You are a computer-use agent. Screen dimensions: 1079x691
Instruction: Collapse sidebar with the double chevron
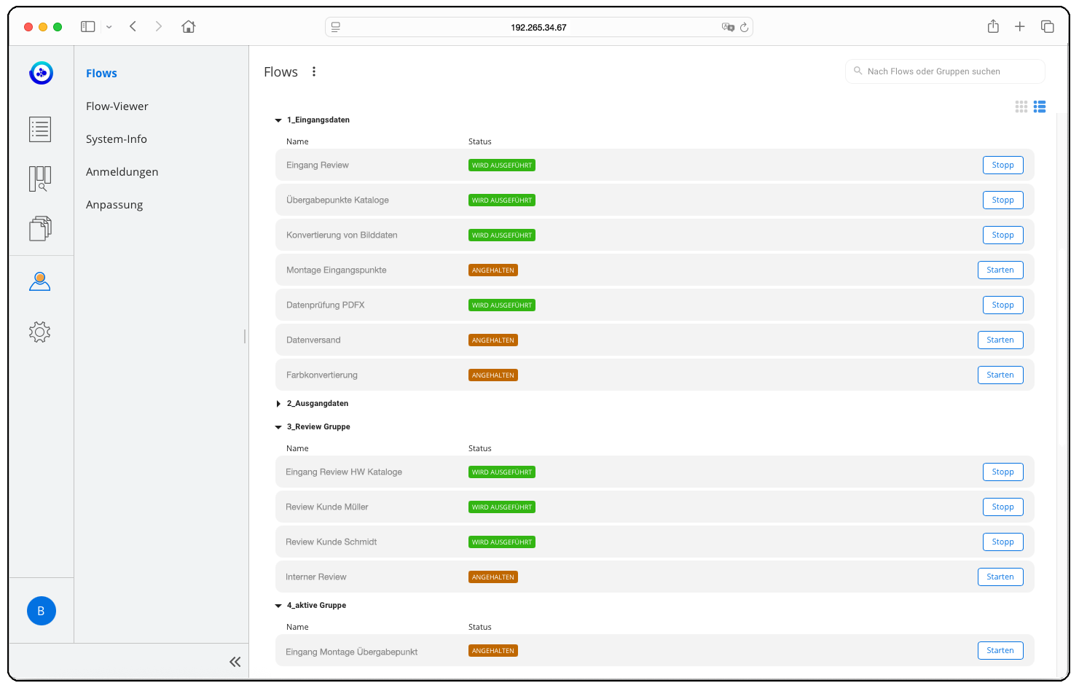pyautogui.click(x=235, y=662)
